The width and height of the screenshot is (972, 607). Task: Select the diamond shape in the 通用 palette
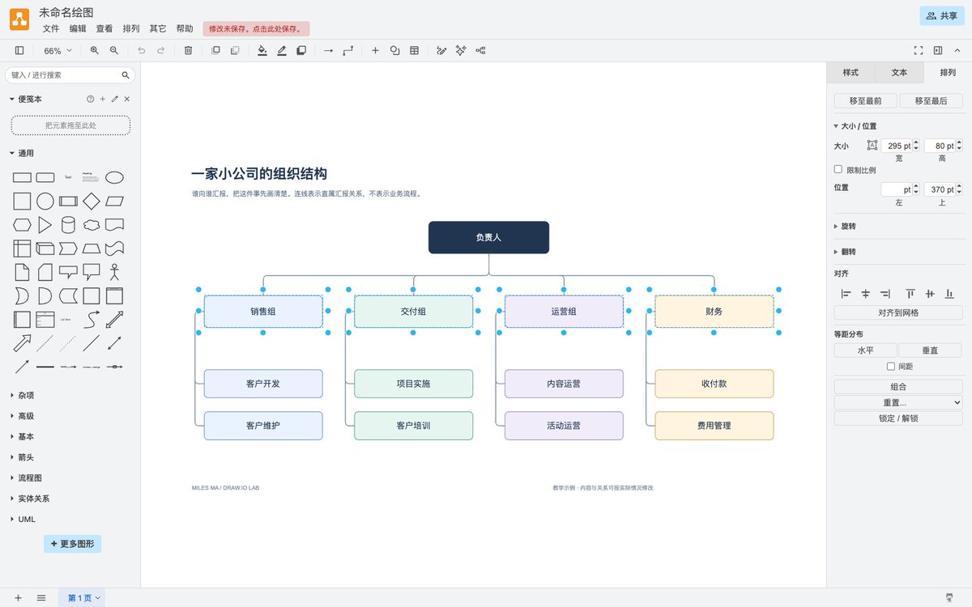(92, 201)
